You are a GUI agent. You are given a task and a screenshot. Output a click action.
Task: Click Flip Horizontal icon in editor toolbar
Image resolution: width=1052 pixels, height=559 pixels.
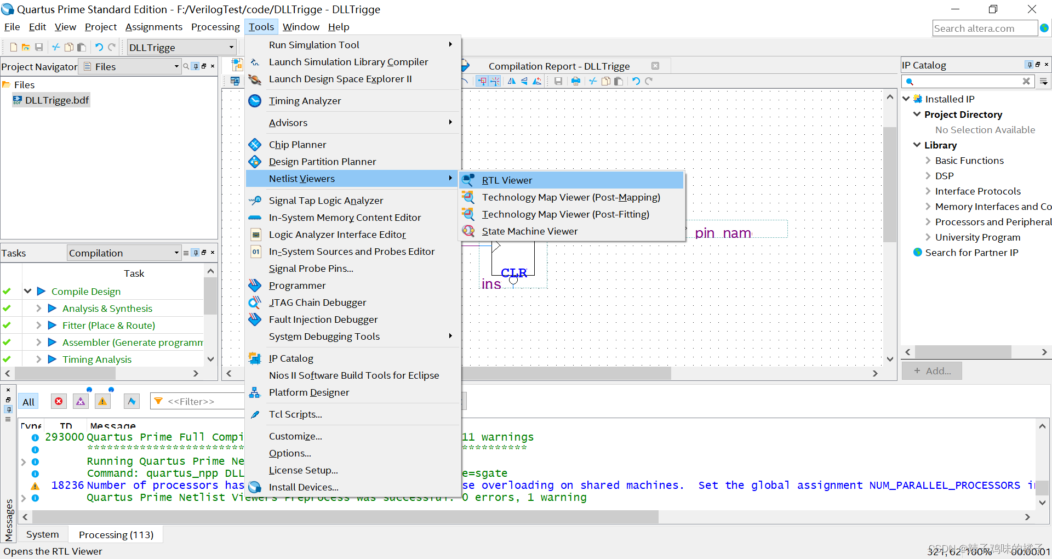click(511, 81)
